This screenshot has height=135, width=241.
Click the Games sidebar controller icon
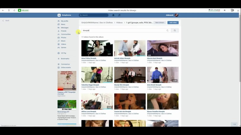point(59,47)
